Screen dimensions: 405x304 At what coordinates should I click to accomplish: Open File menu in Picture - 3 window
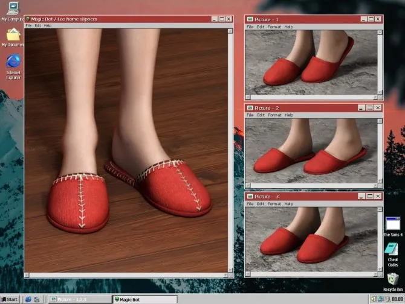(250, 203)
